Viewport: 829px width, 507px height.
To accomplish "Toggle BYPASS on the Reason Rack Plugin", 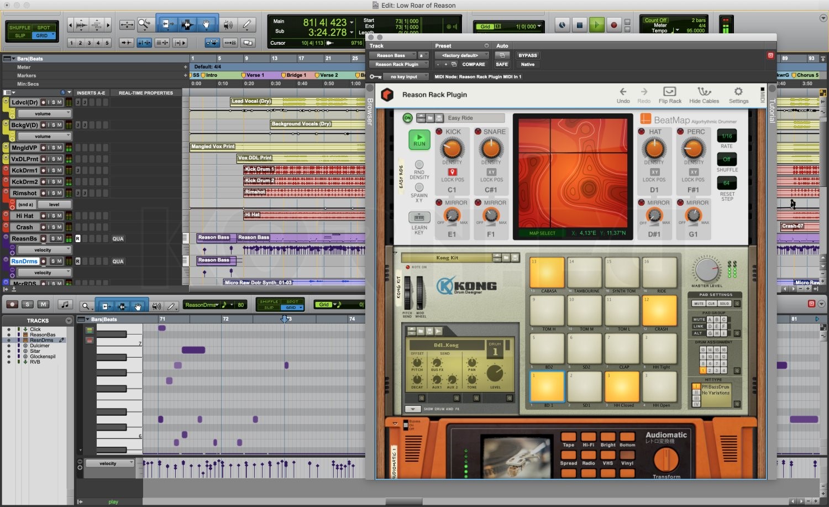I will click(527, 55).
